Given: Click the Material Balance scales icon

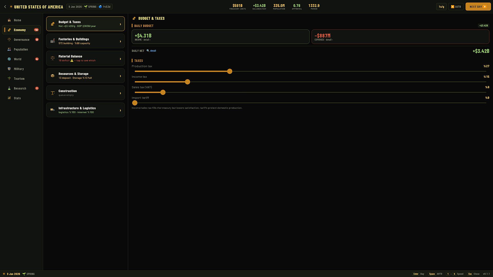Looking at the screenshot, I should coord(53,58).
